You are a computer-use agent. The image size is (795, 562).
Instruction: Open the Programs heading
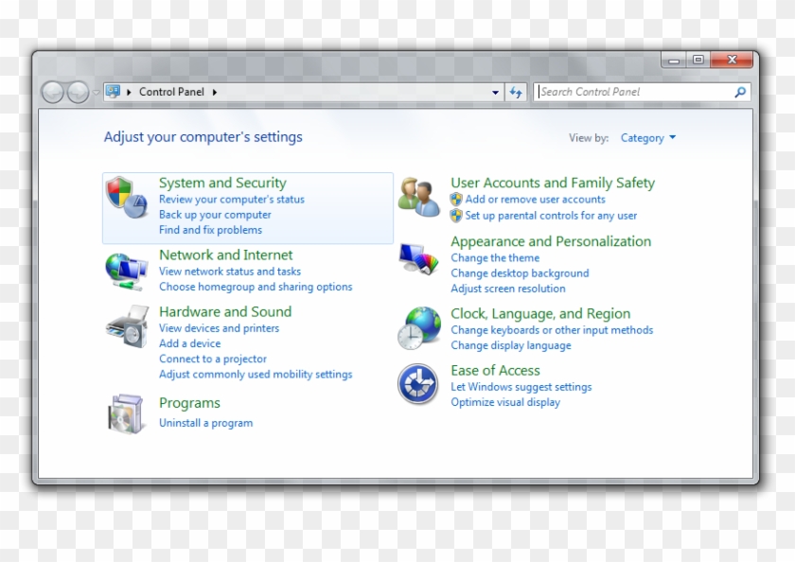tap(189, 403)
